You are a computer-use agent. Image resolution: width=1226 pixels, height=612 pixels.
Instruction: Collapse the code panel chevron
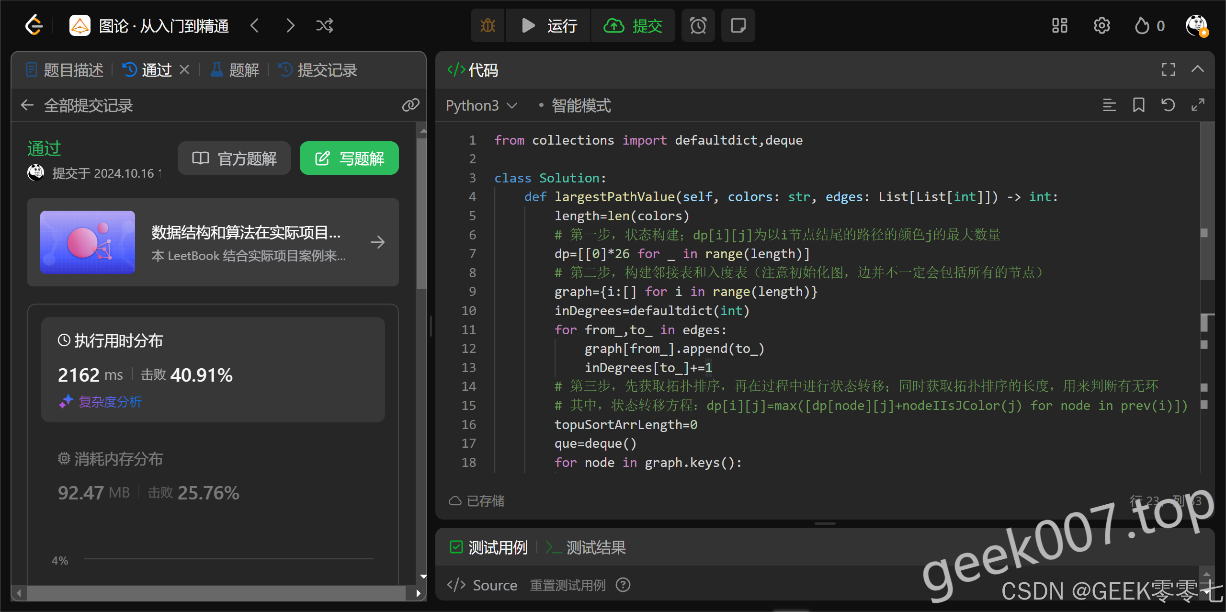point(1197,69)
